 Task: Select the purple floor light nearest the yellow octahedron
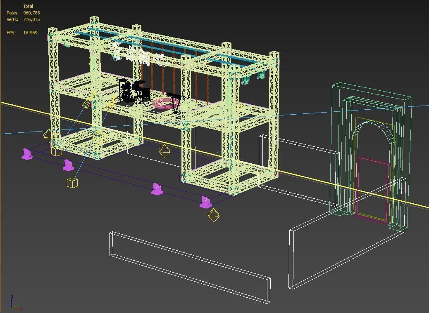pyautogui.click(x=206, y=202)
